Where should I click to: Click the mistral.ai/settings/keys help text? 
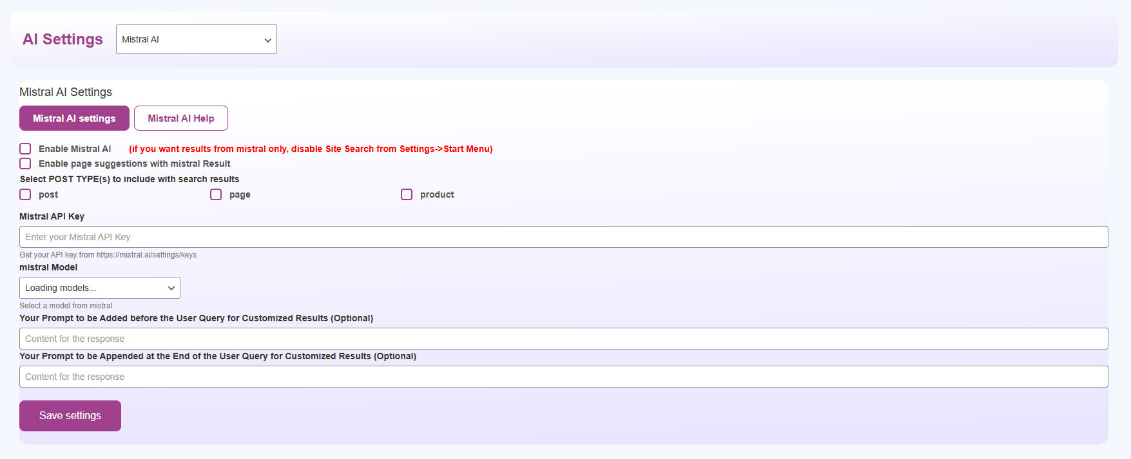[x=108, y=255]
